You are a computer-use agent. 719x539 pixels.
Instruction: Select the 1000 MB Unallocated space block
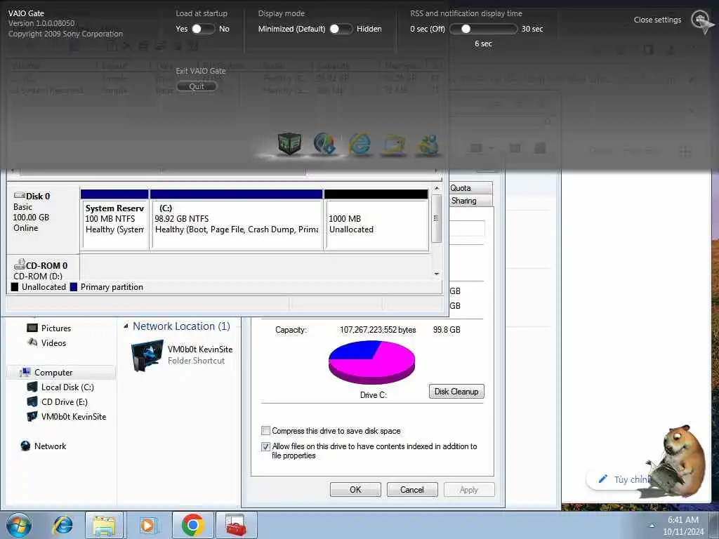click(376, 220)
